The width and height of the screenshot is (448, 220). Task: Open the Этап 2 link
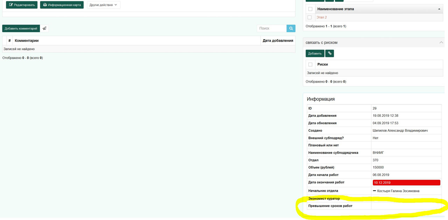[x=322, y=17]
